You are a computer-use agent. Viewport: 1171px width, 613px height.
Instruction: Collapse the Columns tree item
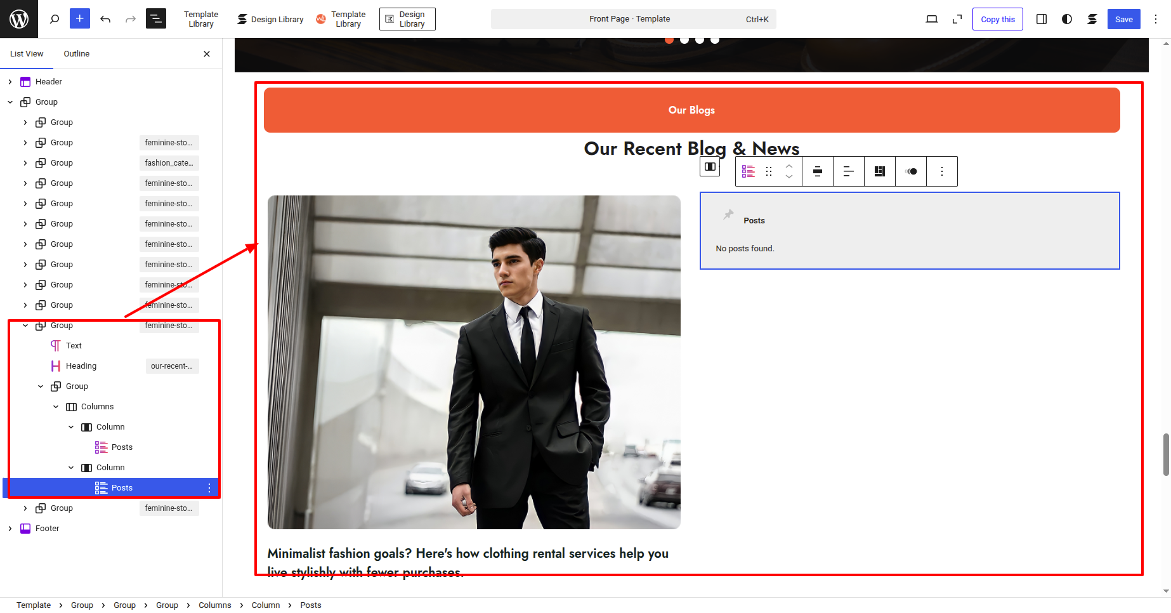click(56, 407)
